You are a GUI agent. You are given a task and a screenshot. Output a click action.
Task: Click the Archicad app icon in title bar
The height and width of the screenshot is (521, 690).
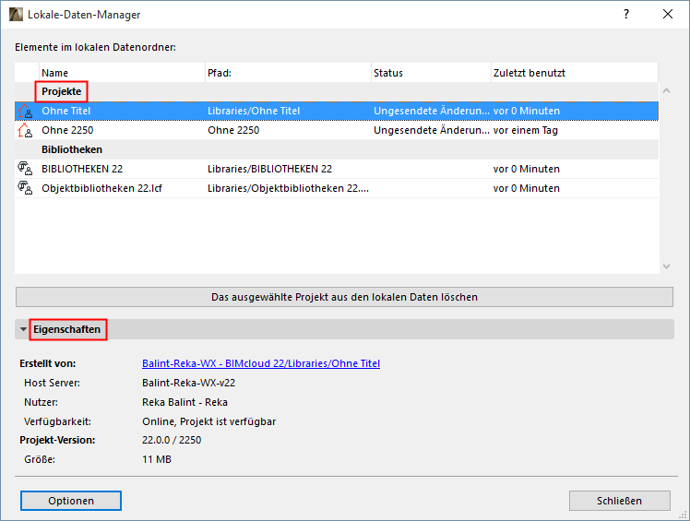click(17, 15)
